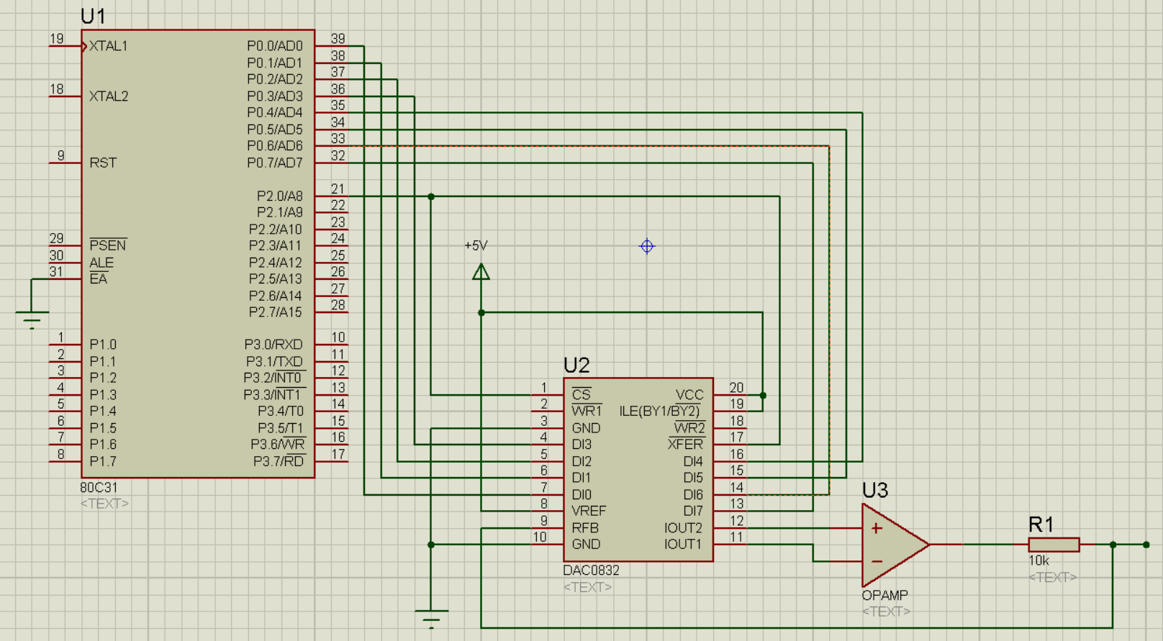Click the DI3 pin label
Image resolution: width=1163 pixels, height=641 pixels.
[581, 445]
